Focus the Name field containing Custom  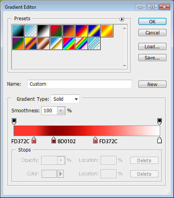pos(80,84)
